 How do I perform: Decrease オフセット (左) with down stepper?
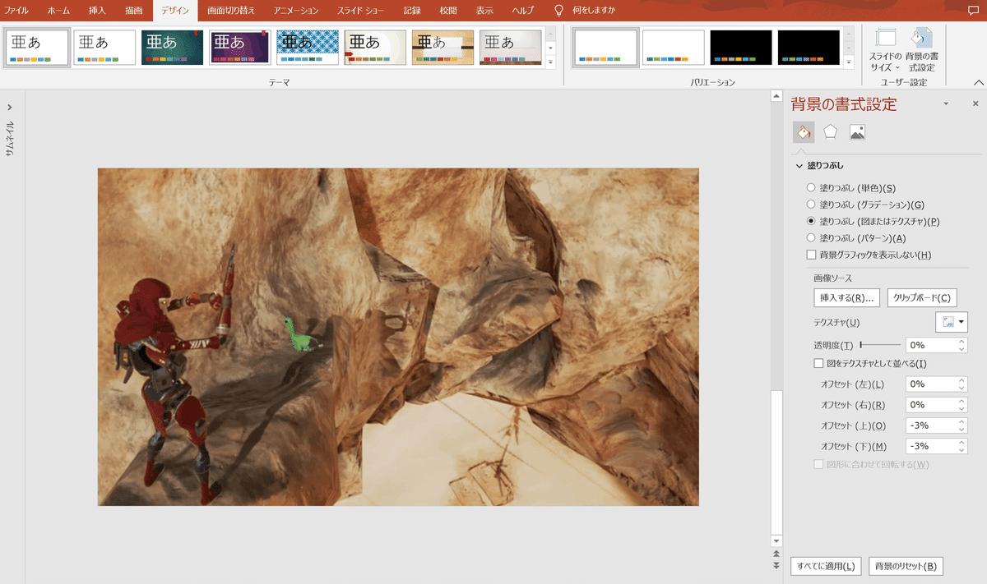coord(962,388)
